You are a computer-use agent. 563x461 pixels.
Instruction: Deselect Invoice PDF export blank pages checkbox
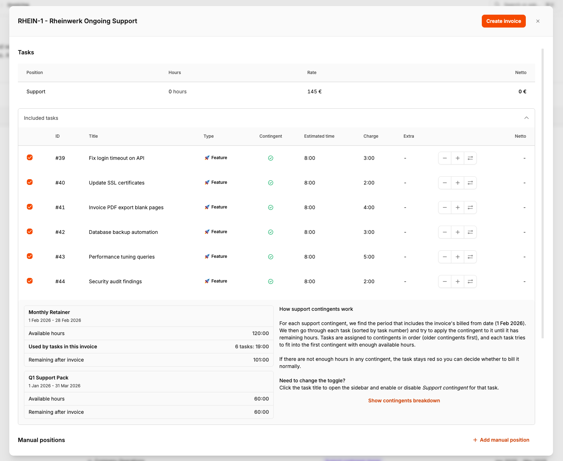tap(30, 207)
